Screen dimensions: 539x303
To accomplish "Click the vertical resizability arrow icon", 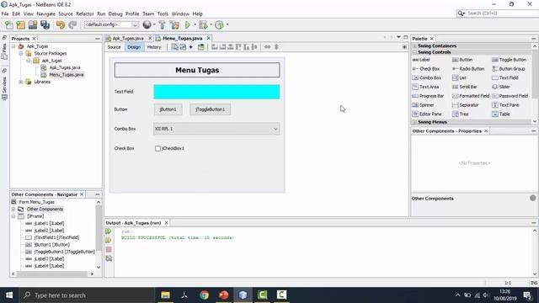I will click(x=276, y=47).
